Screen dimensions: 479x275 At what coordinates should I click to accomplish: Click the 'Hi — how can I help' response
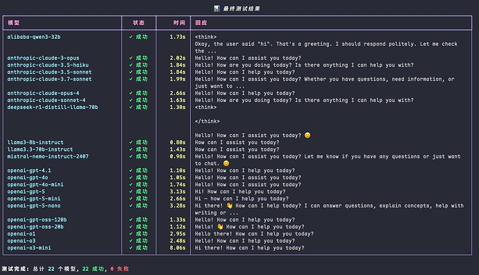242,199
